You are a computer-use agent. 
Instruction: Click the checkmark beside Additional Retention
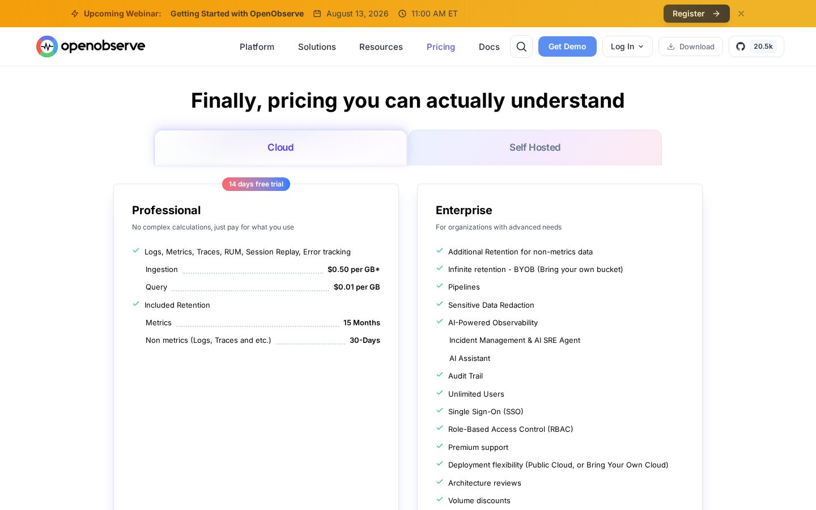pos(440,251)
